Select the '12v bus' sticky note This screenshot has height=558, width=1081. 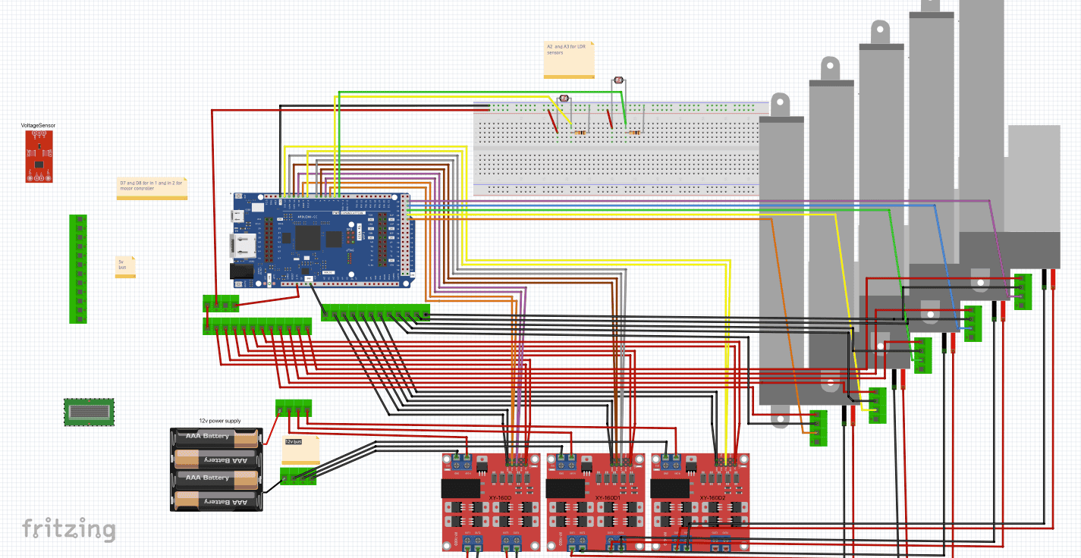(300, 450)
